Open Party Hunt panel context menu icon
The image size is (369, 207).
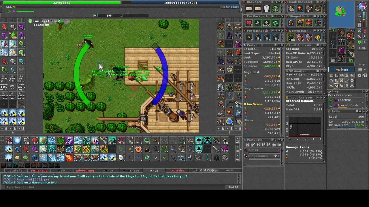[x=275, y=45]
